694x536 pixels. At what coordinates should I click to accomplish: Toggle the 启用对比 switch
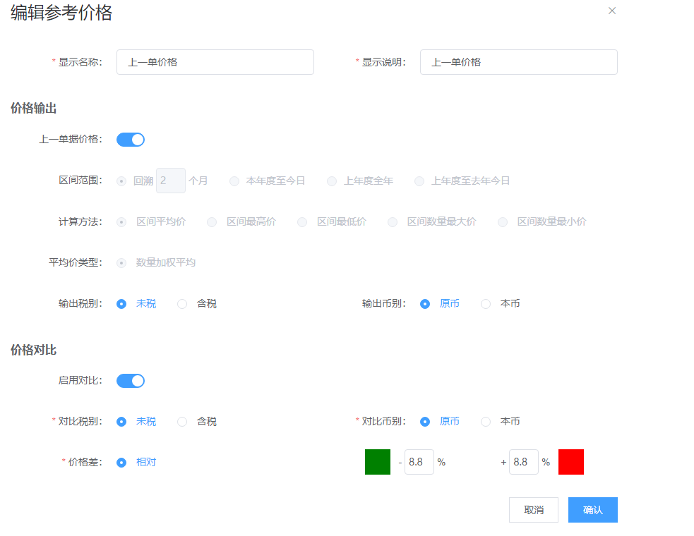point(131,381)
